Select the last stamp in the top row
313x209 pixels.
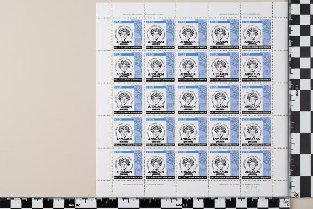pos(256,35)
